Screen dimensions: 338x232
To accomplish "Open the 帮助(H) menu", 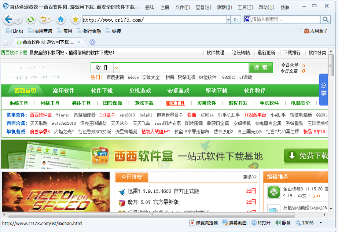I will click(x=267, y=8).
